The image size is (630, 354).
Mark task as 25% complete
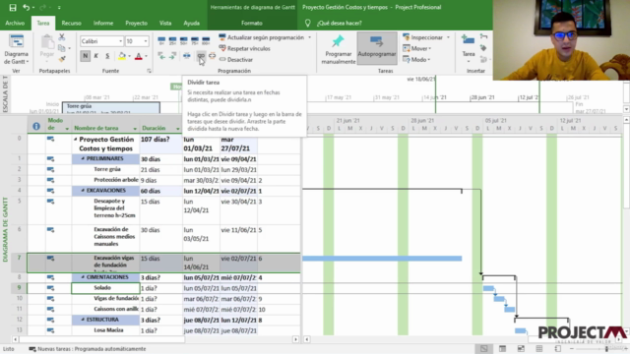click(x=173, y=41)
